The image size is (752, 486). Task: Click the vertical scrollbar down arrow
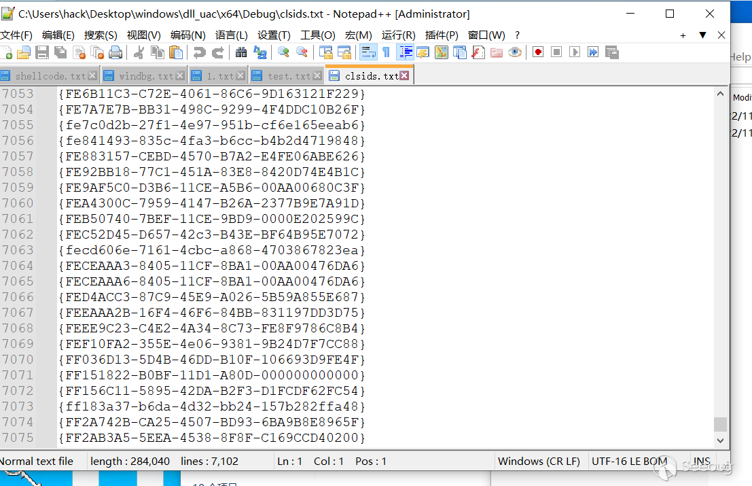click(x=720, y=440)
